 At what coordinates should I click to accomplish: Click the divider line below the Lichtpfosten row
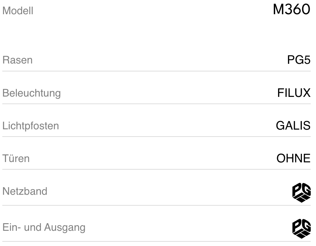(156, 137)
